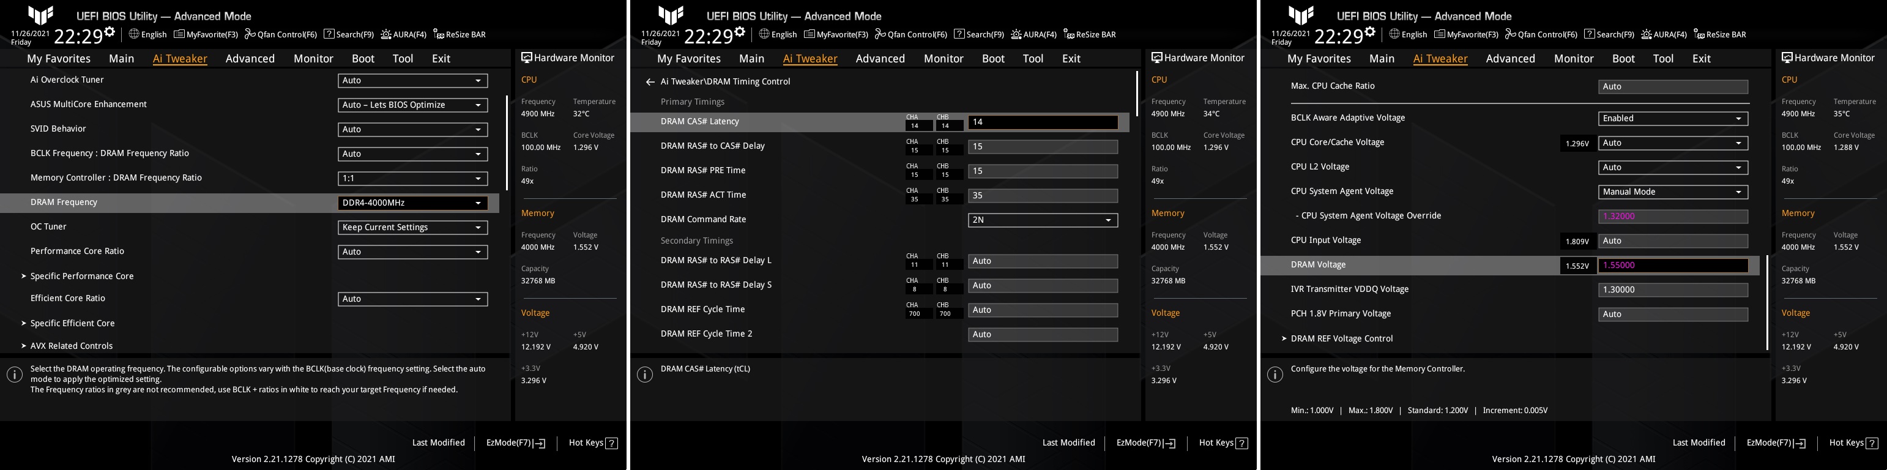Image resolution: width=1887 pixels, height=470 pixels.
Task: Click the DRAM REF Cycle Time input field
Action: 1043,310
